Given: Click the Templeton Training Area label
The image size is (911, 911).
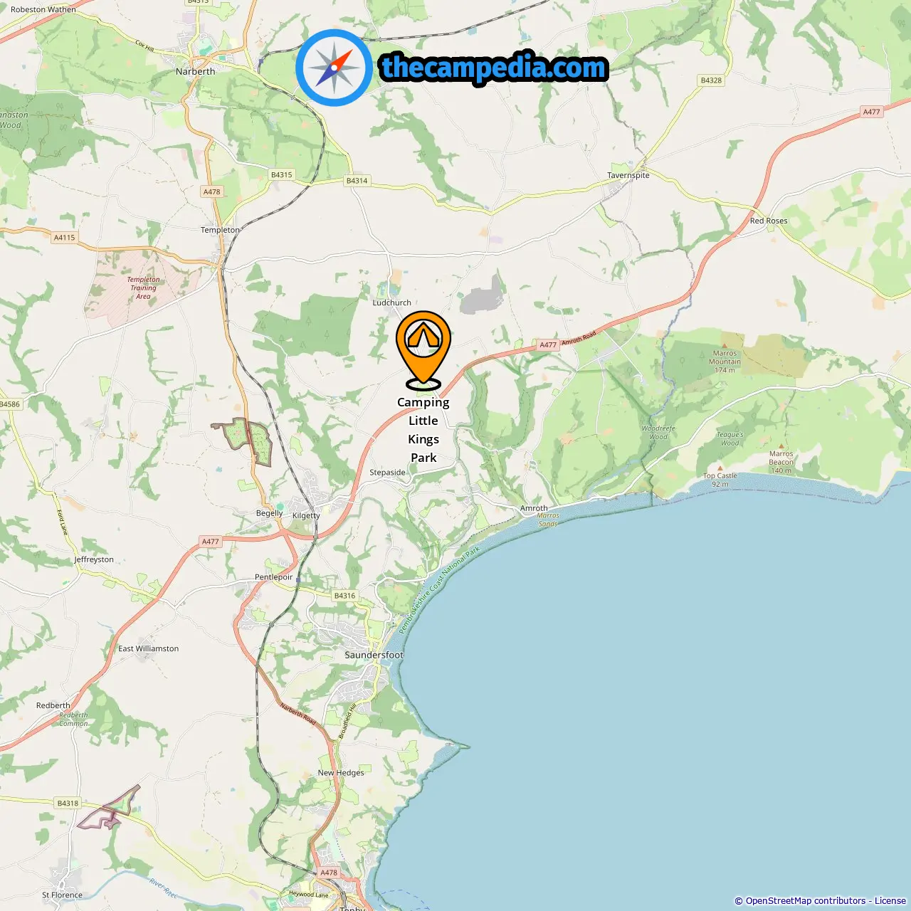Looking at the screenshot, I should pyautogui.click(x=143, y=288).
